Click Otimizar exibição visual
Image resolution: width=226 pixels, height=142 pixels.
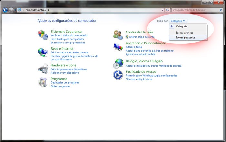pos(139,79)
